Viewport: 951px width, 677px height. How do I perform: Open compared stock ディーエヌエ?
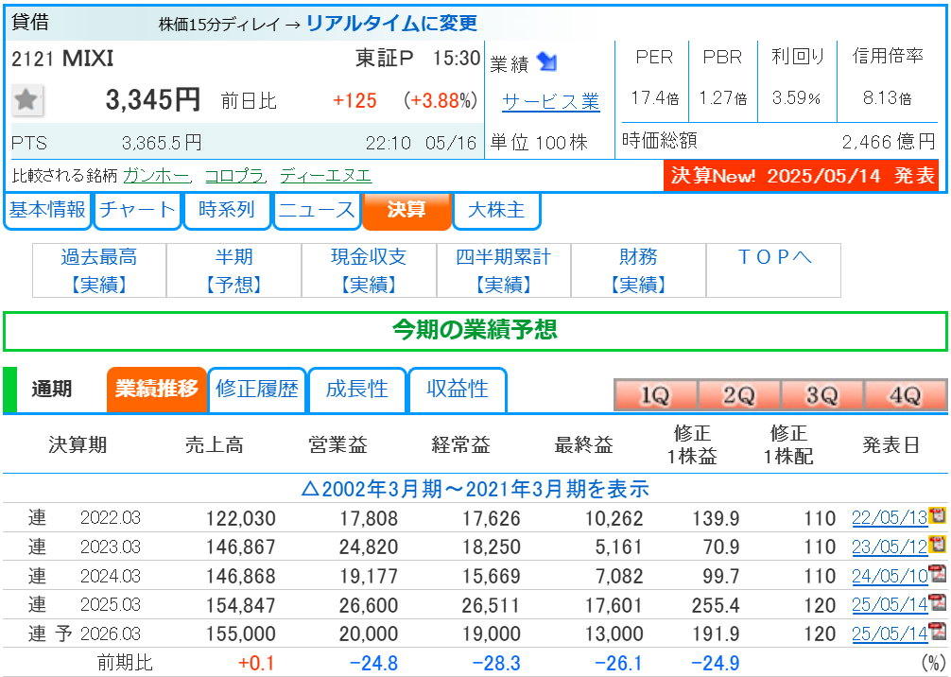(x=325, y=175)
